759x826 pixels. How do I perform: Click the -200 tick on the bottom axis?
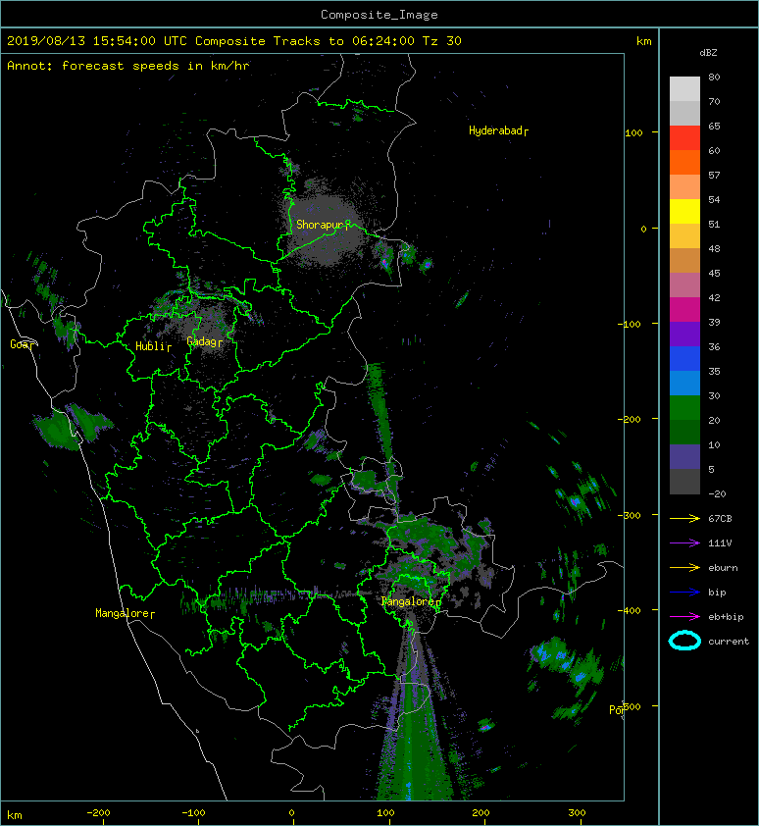(98, 813)
